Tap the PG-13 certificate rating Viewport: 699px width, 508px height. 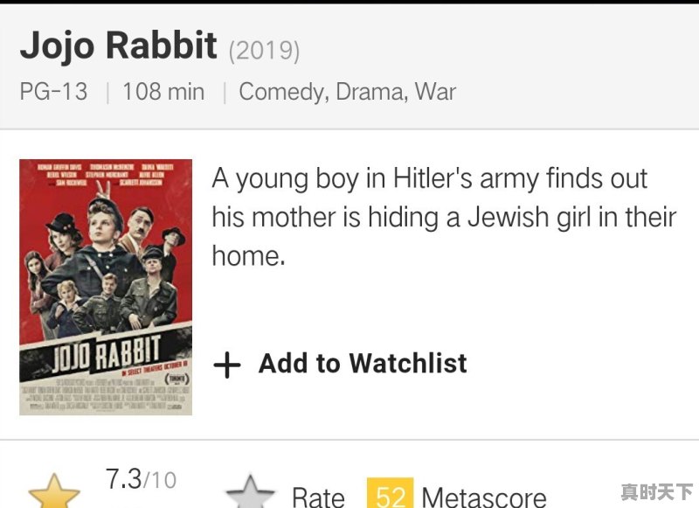pyautogui.click(x=53, y=91)
